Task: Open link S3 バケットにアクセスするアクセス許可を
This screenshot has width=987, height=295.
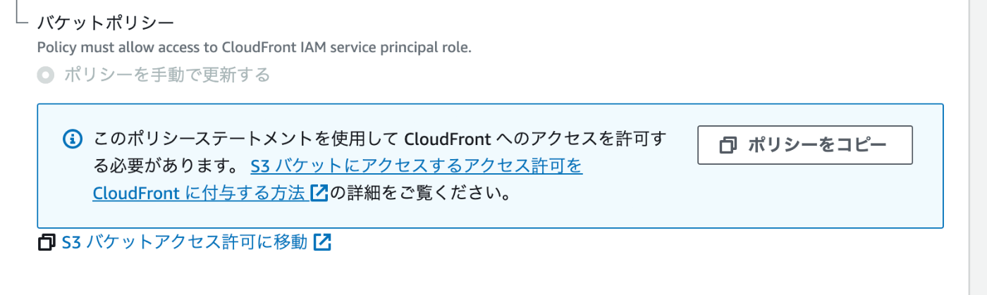Action: pos(417,166)
